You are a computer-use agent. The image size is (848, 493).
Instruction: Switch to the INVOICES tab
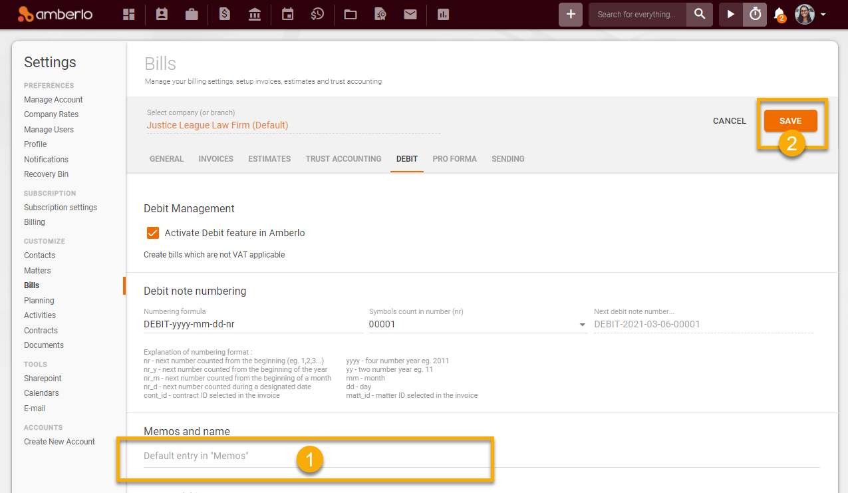point(215,159)
